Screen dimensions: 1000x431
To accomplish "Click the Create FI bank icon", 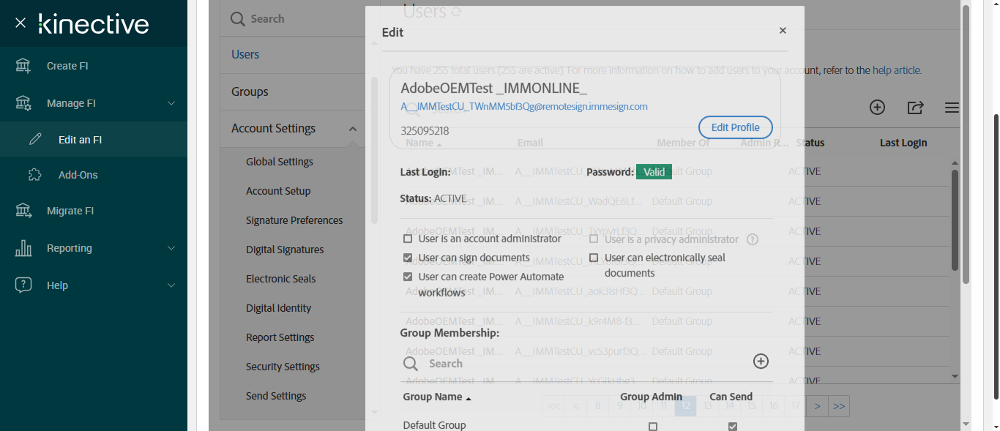I will pyautogui.click(x=23, y=66).
